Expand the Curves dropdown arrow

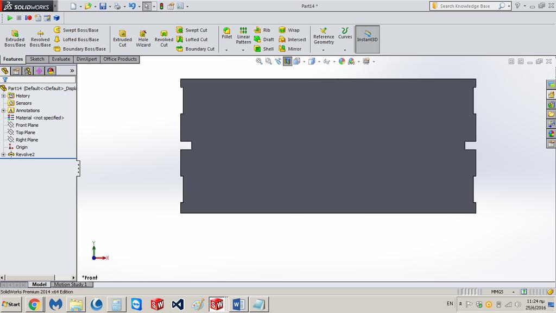tap(345, 50)
